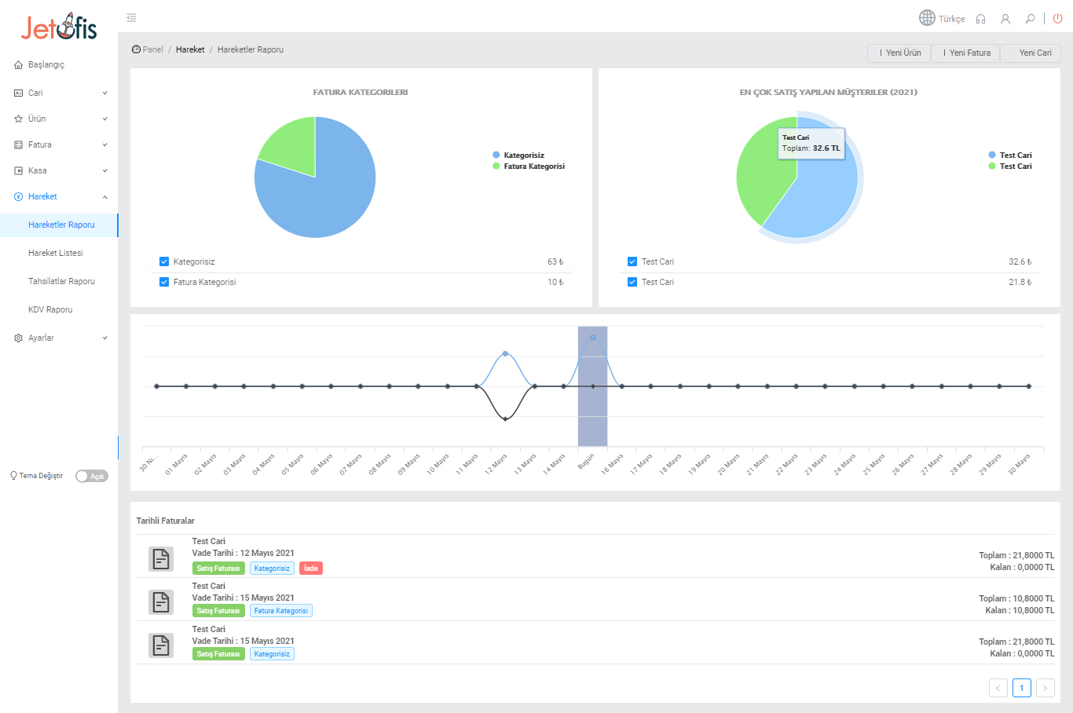Image resolution: width=1073 pixels, height=713 pixels.
Task: Click the İade red tag
Action: [311, 568]
